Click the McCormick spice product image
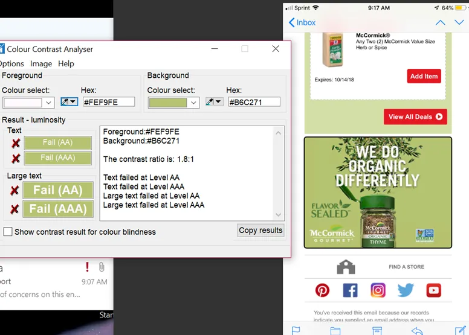 tap(332, 50)
